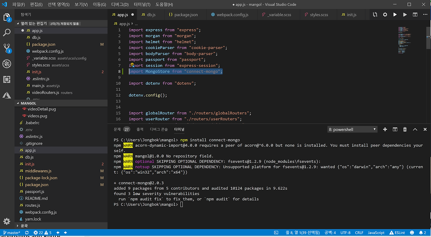Maximize the panel with up chevron
Screen dimensions: 431x237
pos(415,129)
